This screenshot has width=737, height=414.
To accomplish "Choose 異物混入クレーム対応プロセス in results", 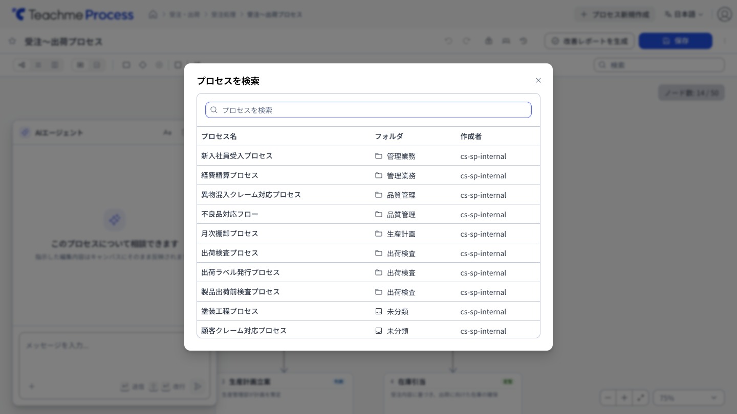I will (368, 195).
